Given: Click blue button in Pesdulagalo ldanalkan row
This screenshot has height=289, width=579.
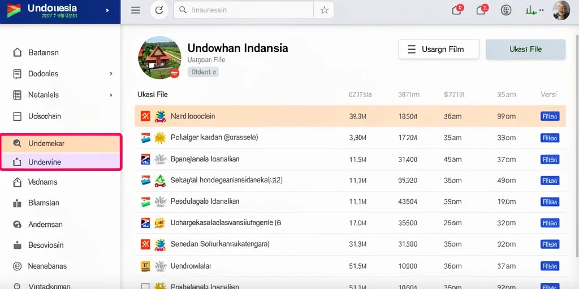Looking at the screenshot, I should coord(550,202).
